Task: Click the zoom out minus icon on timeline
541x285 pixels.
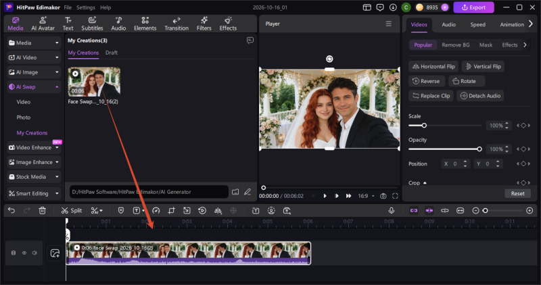Action: [475, 210]
